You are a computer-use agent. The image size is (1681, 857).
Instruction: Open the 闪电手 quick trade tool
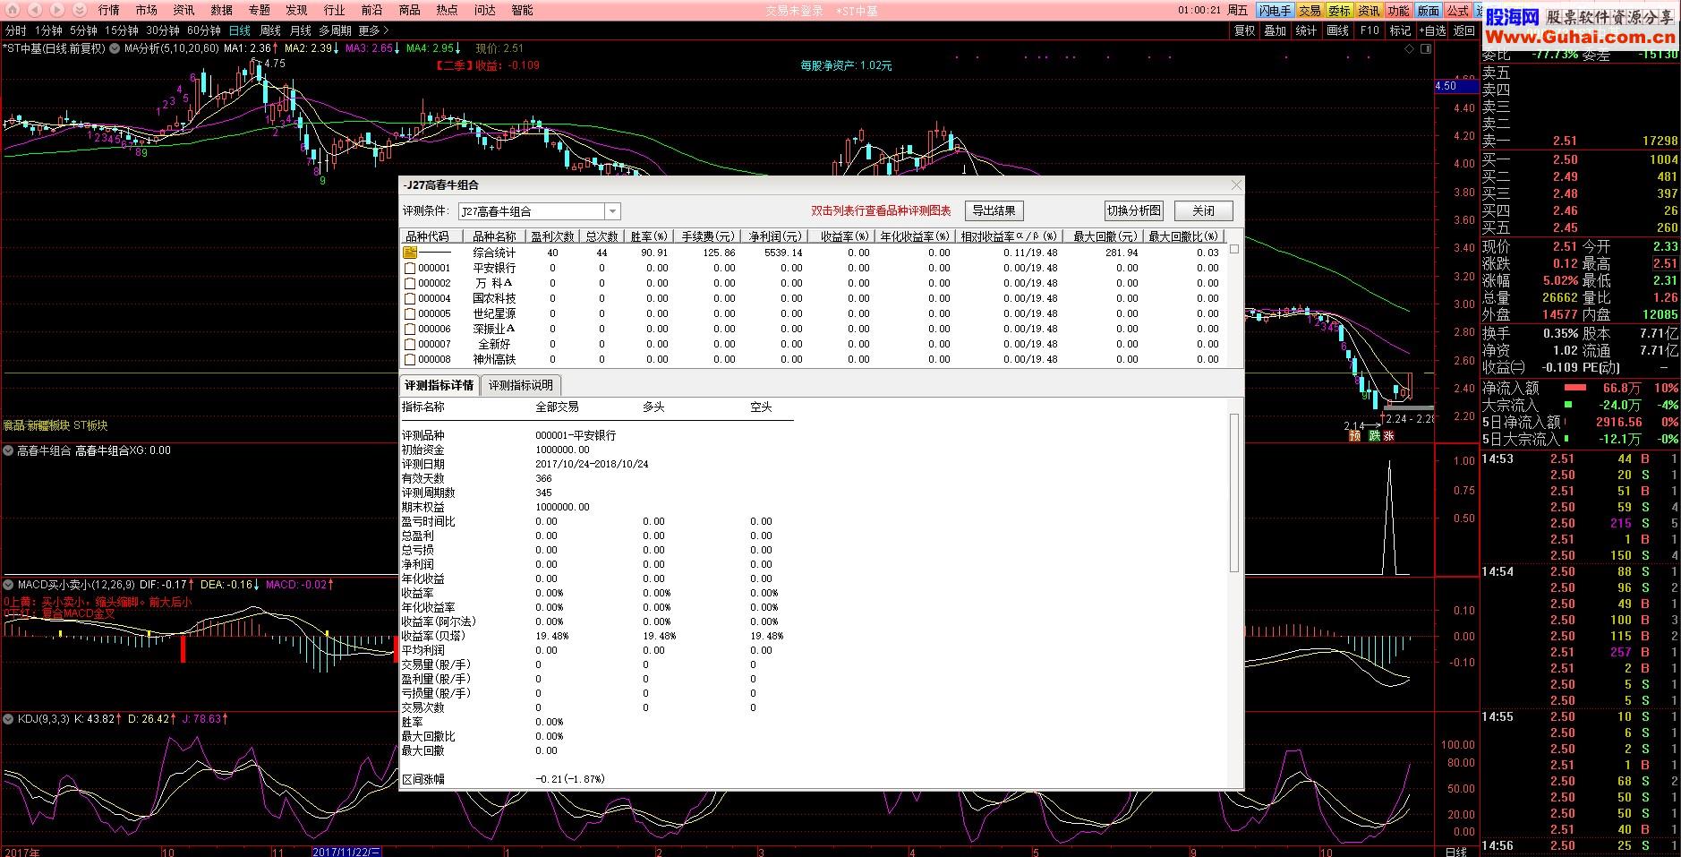click(x=1274, y=11)
